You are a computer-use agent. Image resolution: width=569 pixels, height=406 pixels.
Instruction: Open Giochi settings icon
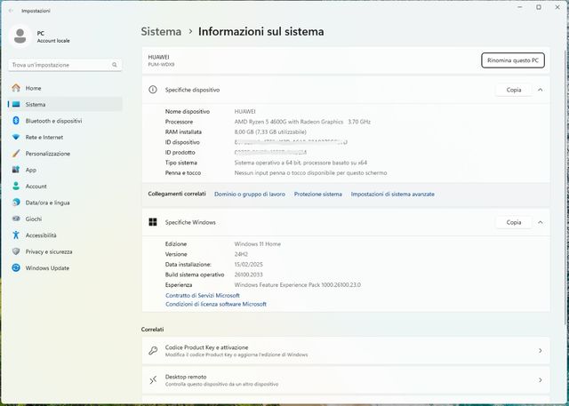click(16, 219)
